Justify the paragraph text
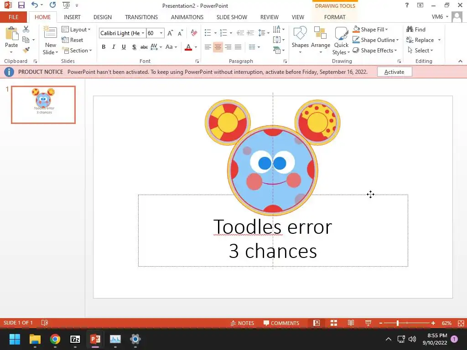 [x=238, y=47]
